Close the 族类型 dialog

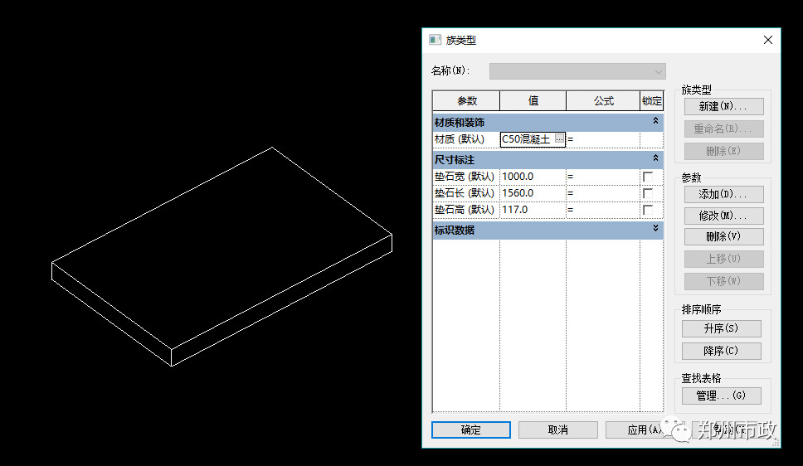767,40
